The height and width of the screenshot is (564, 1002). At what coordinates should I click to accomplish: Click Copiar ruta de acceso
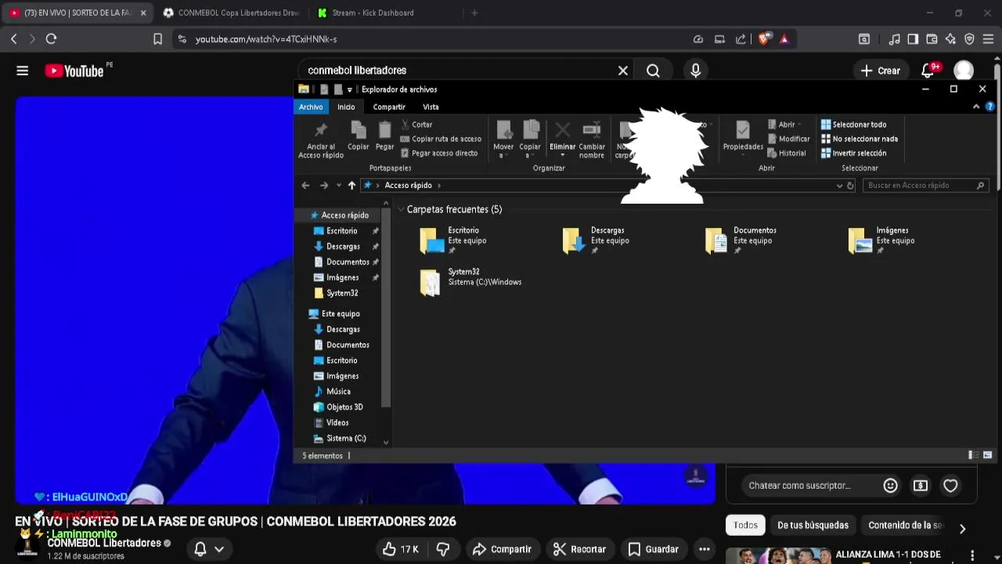pos(441,139)
